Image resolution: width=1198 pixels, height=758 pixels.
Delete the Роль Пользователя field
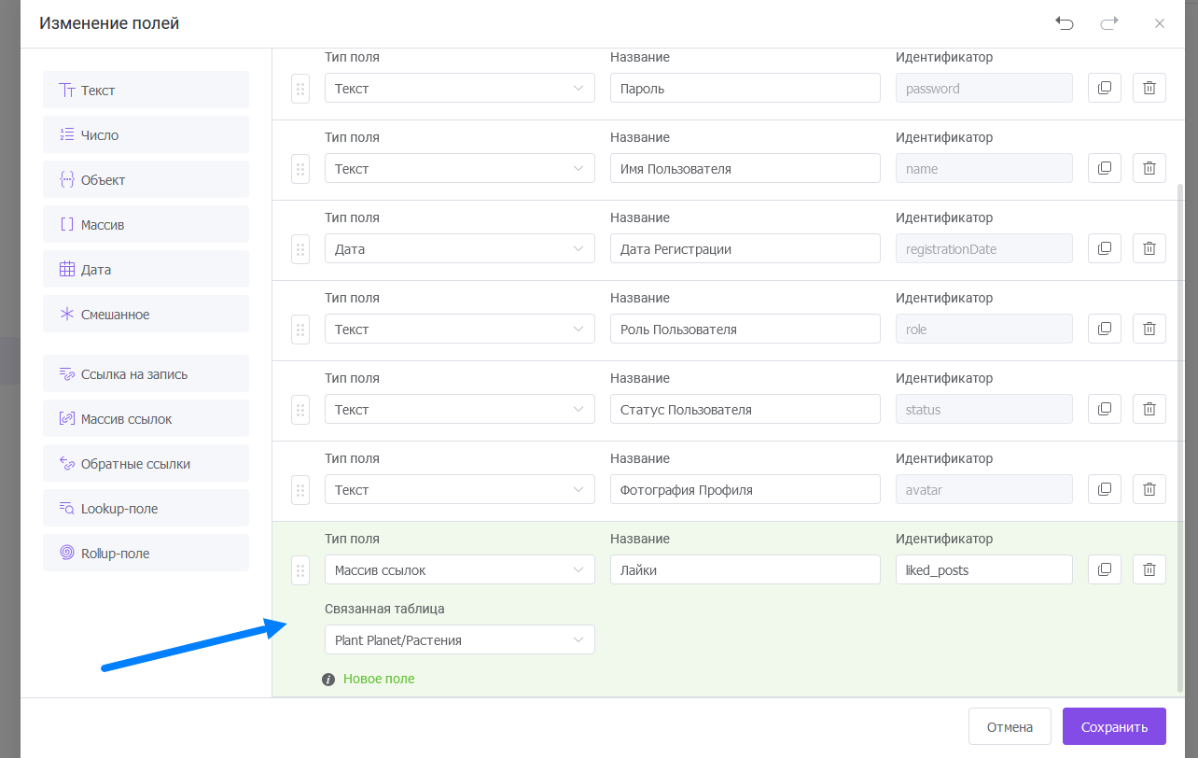[x=1149, y=329]
